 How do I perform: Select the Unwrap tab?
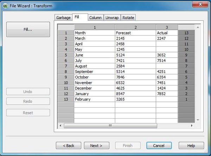pyautogui.click(x=112, y=18)
